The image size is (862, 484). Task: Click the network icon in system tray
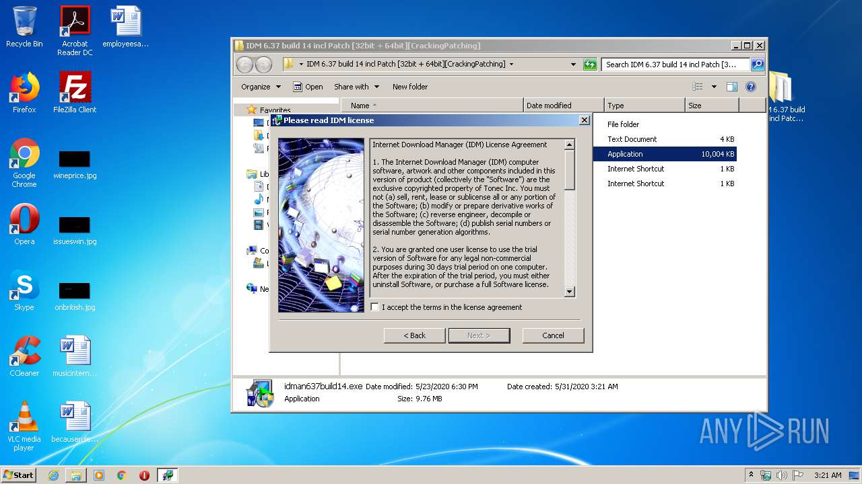tap(766, 475)
